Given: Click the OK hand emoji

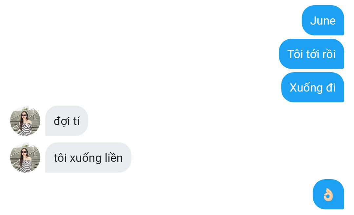Looking at the screenshot, I should pyautogui.click(x=328, y=195).
